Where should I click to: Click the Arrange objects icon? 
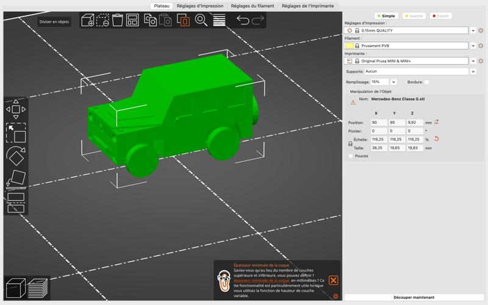132,20
